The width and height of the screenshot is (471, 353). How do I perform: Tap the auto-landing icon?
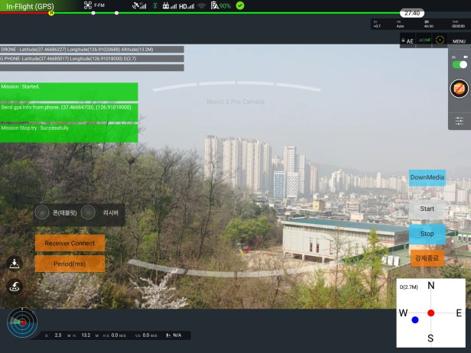point(15,263)
